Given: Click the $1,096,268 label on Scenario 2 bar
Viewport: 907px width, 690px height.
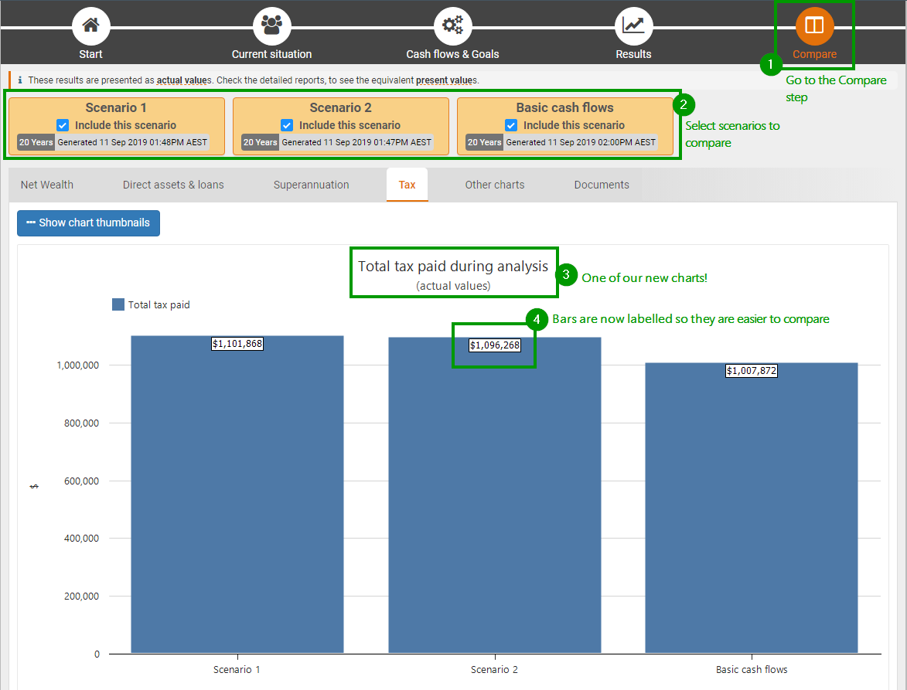Looking at the screenshot, I should point(494,345).
